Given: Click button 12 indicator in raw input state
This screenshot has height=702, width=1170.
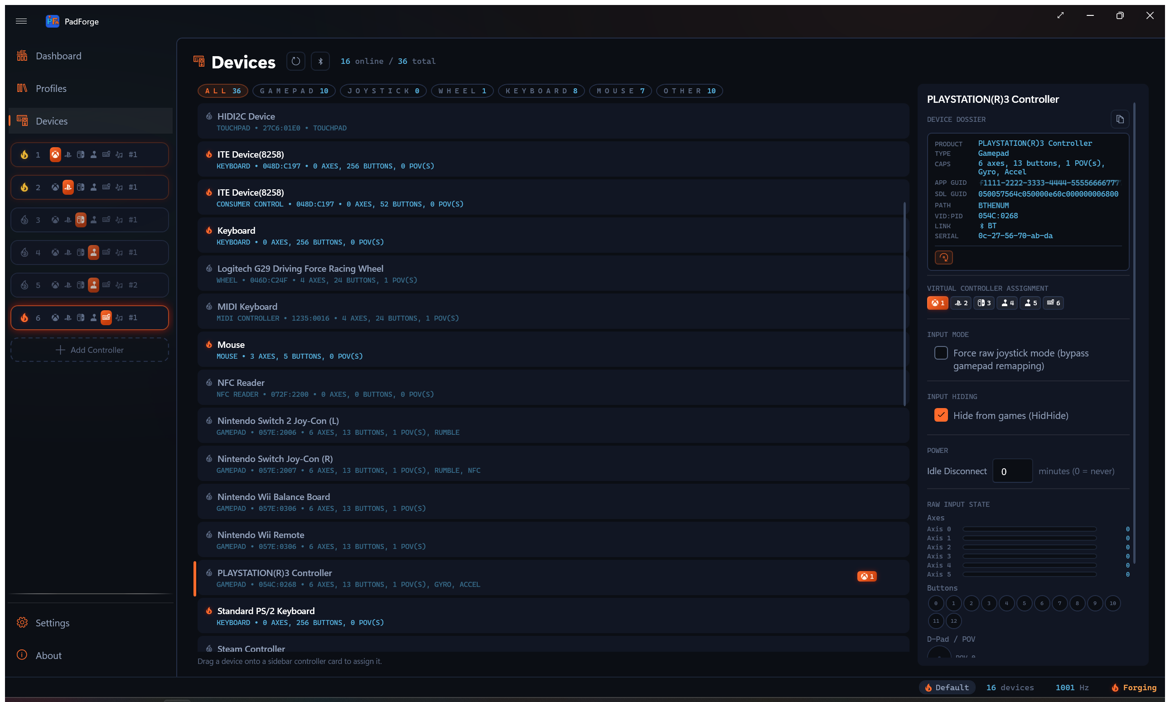Looking at the screenshot, I should (x=953, y=621).
